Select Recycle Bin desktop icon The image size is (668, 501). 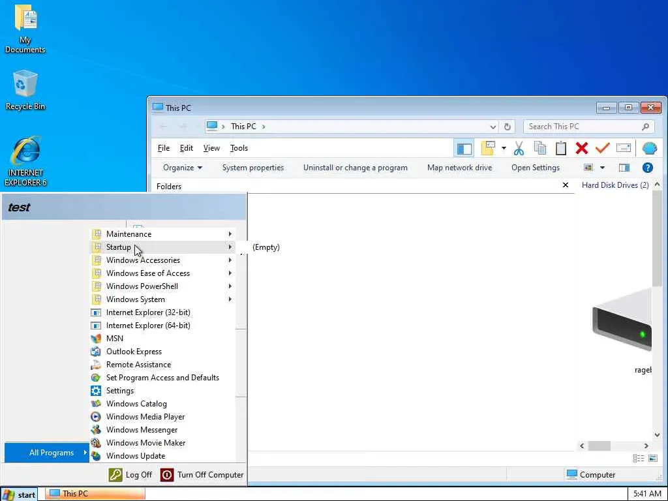point(25,90)
